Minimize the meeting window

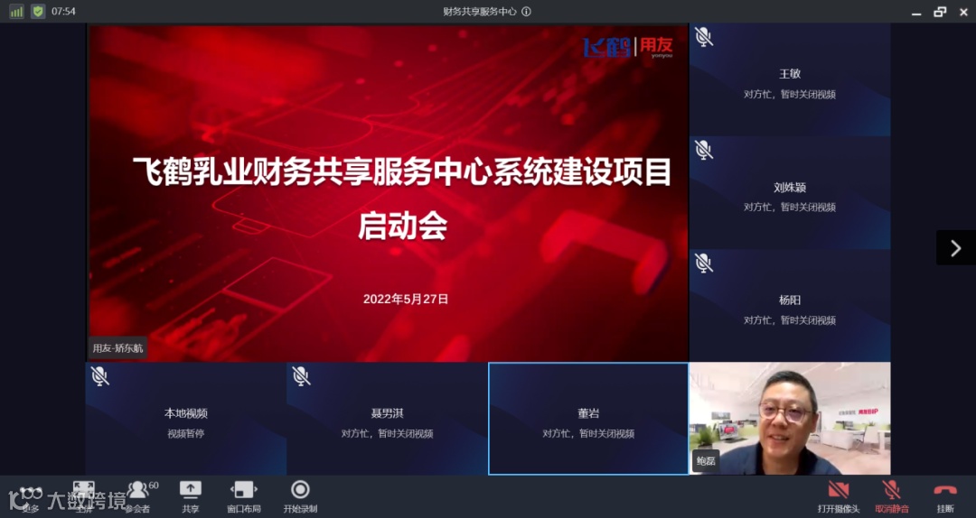click(916, 12)
